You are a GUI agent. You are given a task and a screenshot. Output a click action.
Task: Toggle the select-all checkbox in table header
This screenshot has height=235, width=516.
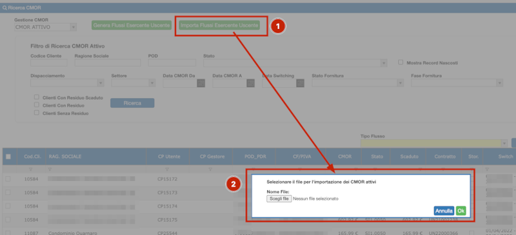pyautogui.click(x=8, y=157)
